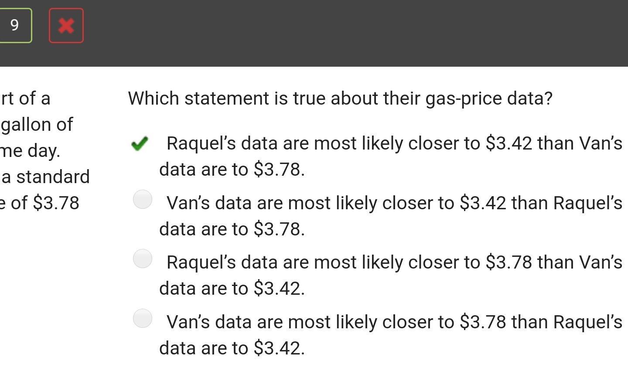Select the fourth option radio button
628x378 pixels.
point(143,318)
